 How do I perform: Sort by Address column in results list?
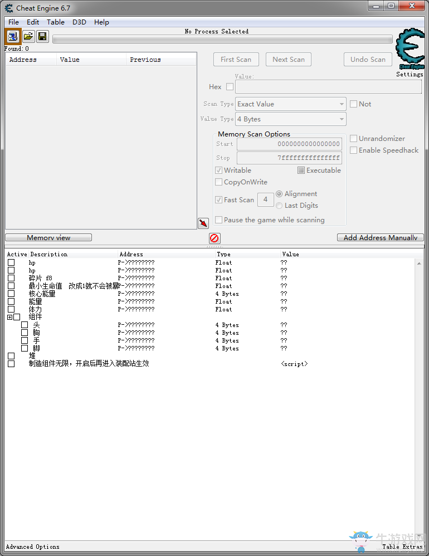coord(31,60)
